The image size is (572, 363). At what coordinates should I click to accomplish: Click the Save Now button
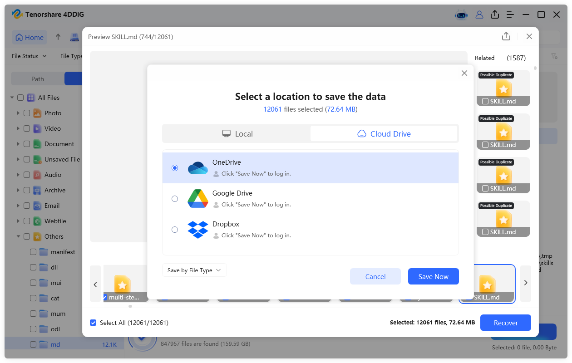(x=434, y=276)
